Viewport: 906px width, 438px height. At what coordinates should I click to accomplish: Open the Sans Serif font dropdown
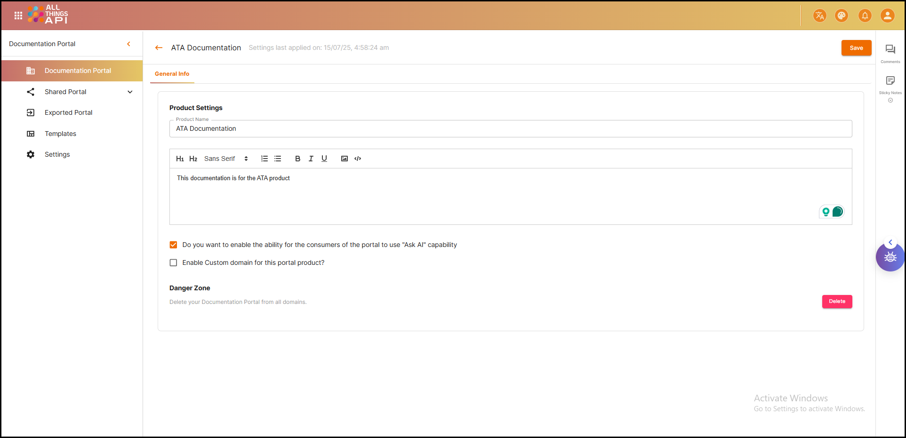click(x=226, y=159)
